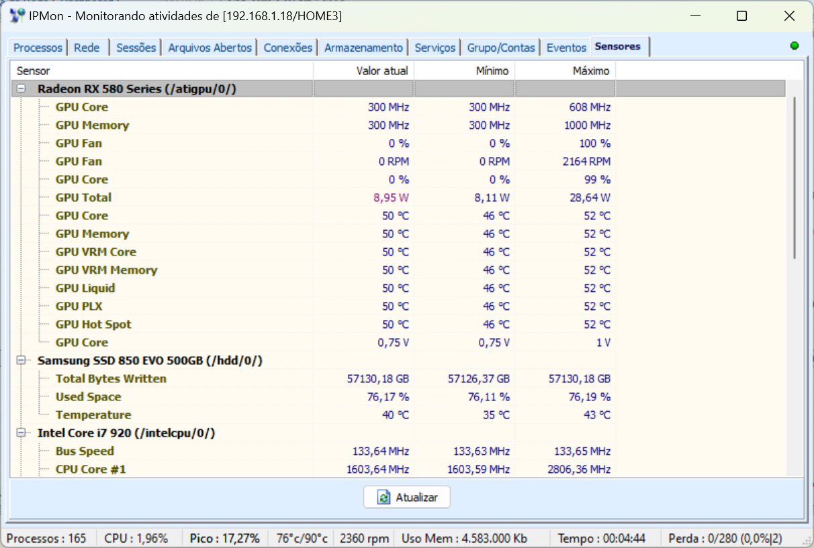Go to the Armazenamento tab
Screen dimensions: 814x548
tap(363, 48)
